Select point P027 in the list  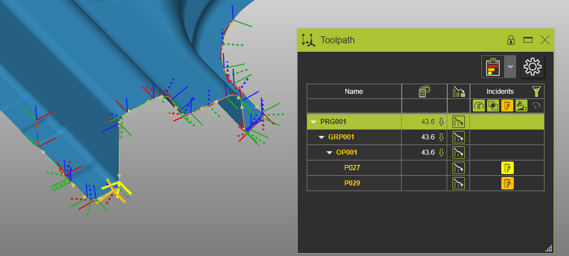click(x=352, y=168)
